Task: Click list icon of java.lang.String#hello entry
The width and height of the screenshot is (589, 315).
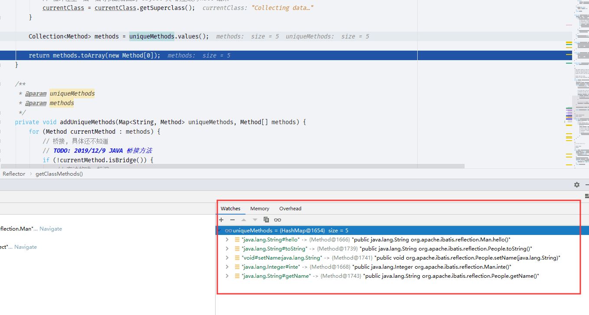Action: [237, 239]
